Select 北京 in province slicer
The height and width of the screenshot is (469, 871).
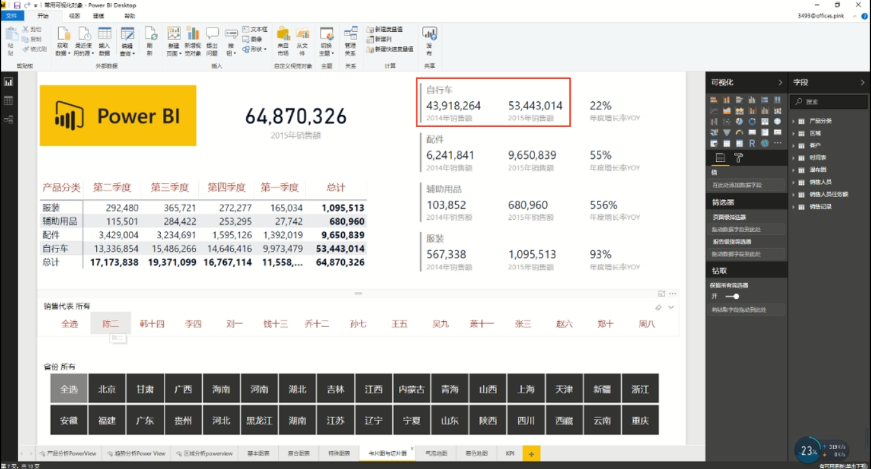click(x=106, y=389)
